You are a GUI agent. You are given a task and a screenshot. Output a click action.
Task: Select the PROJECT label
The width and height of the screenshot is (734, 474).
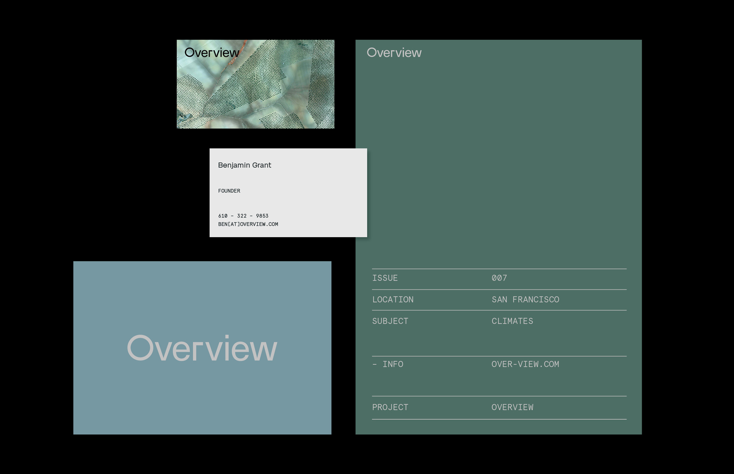click(390, 407)
